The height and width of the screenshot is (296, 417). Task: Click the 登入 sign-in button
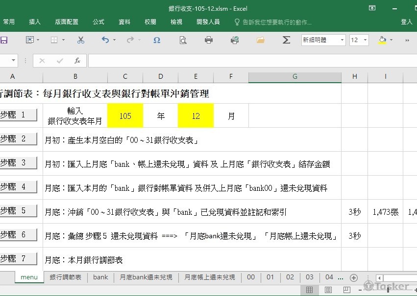point(408,22)
